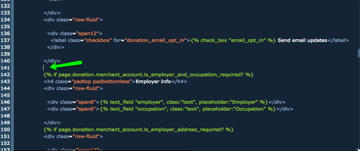The height and width of the screenshot is (151, 360).
Task: Click the "span12" class value on line 136
Action: click(x=88, y=34)
